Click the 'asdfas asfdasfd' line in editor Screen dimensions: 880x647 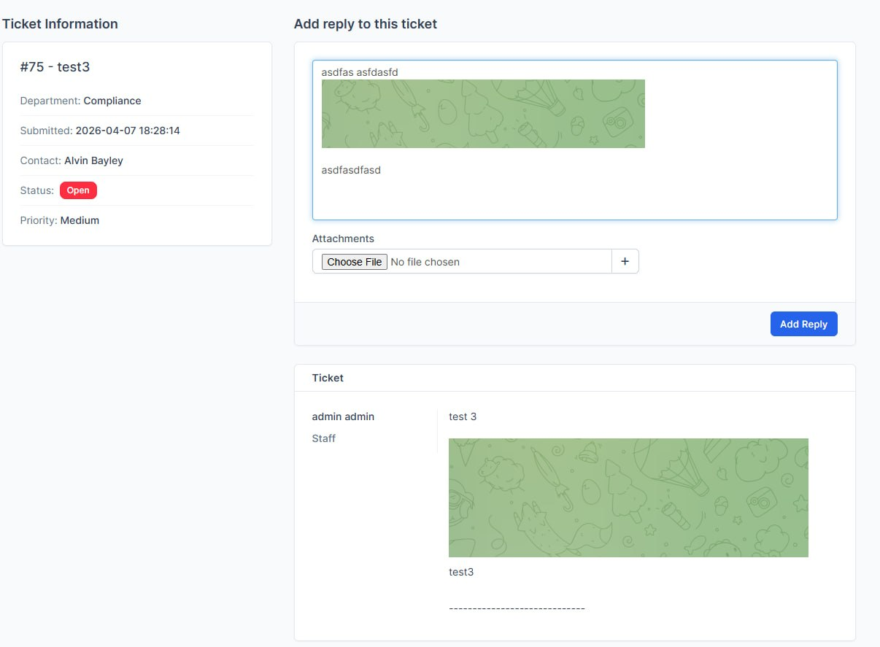pyautogui.click(x=370, y=72)
